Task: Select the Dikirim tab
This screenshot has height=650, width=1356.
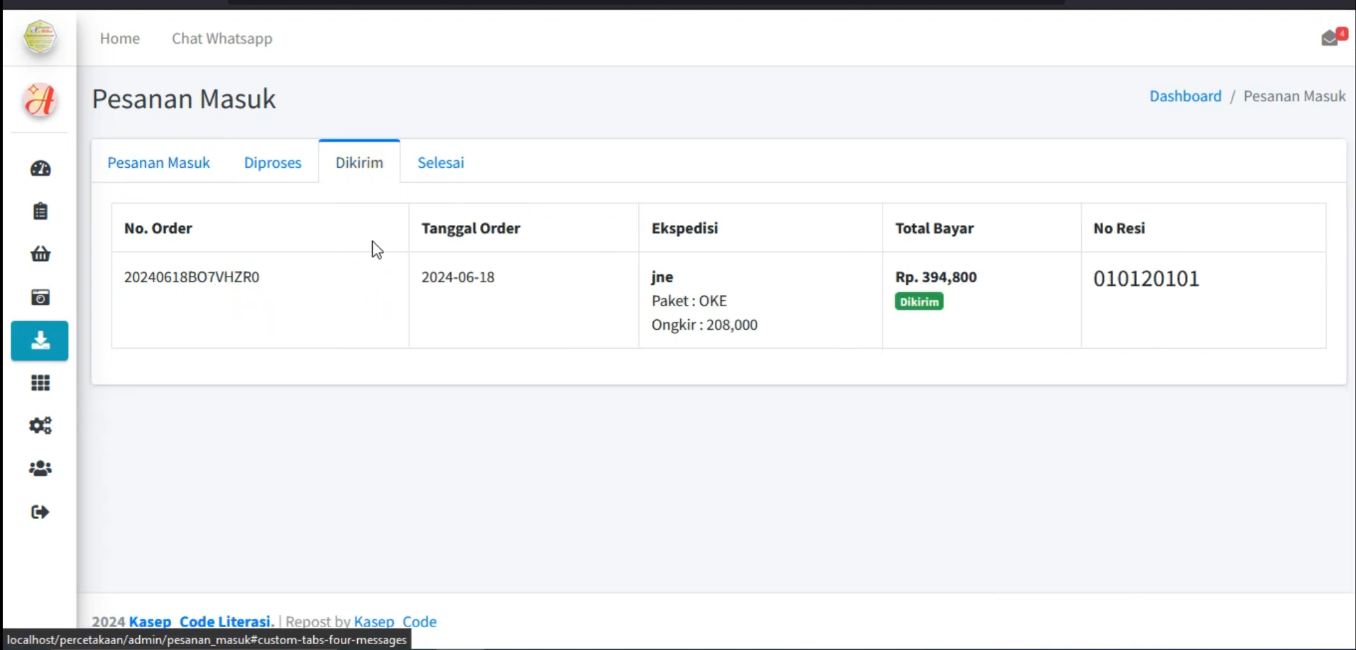Action: coord(359,162)
